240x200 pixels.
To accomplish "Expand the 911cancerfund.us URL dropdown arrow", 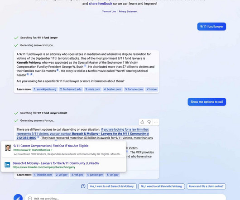I will coord(52,150).
